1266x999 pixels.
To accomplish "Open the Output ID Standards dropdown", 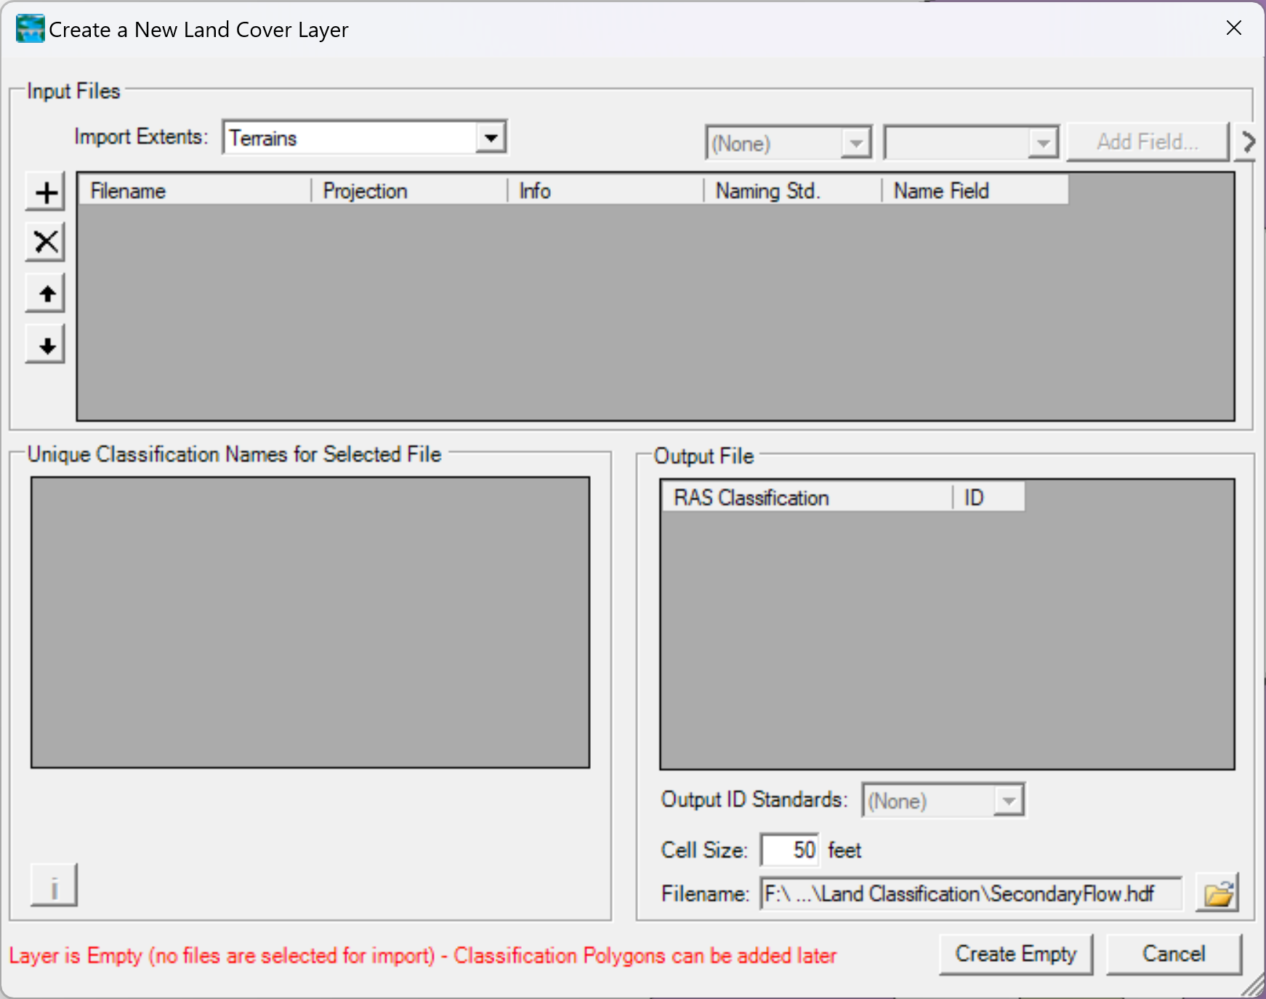I will [1008, 801].
